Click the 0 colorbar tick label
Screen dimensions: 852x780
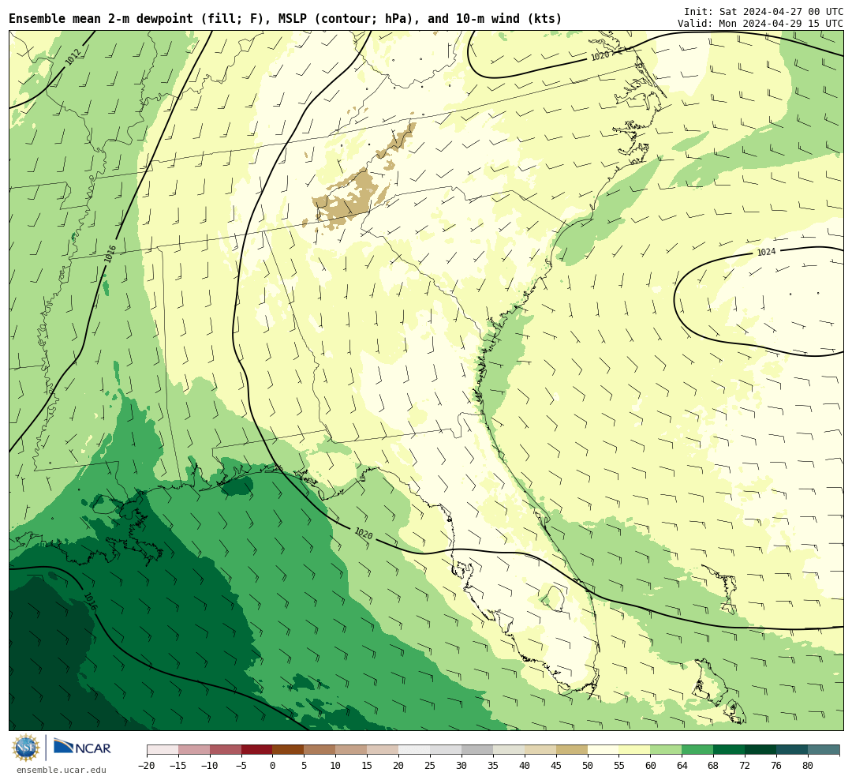[x=273, y=766]
